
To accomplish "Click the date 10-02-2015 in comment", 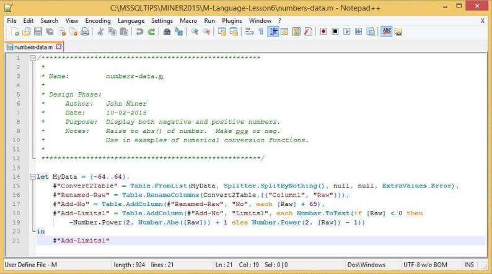I will (x=126, y=113).
